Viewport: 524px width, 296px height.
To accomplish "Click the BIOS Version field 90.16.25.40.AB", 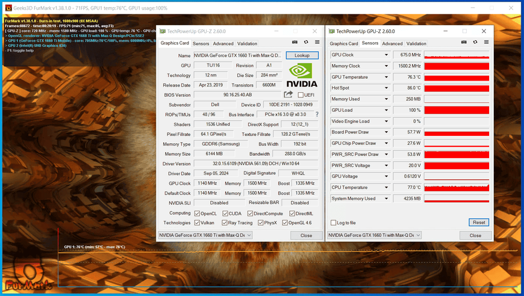I will 237,95.
